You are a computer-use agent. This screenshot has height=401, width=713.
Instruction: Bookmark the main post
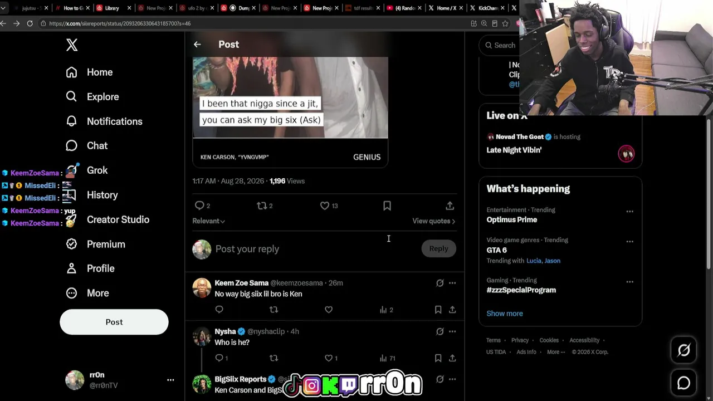pos(387,206)
